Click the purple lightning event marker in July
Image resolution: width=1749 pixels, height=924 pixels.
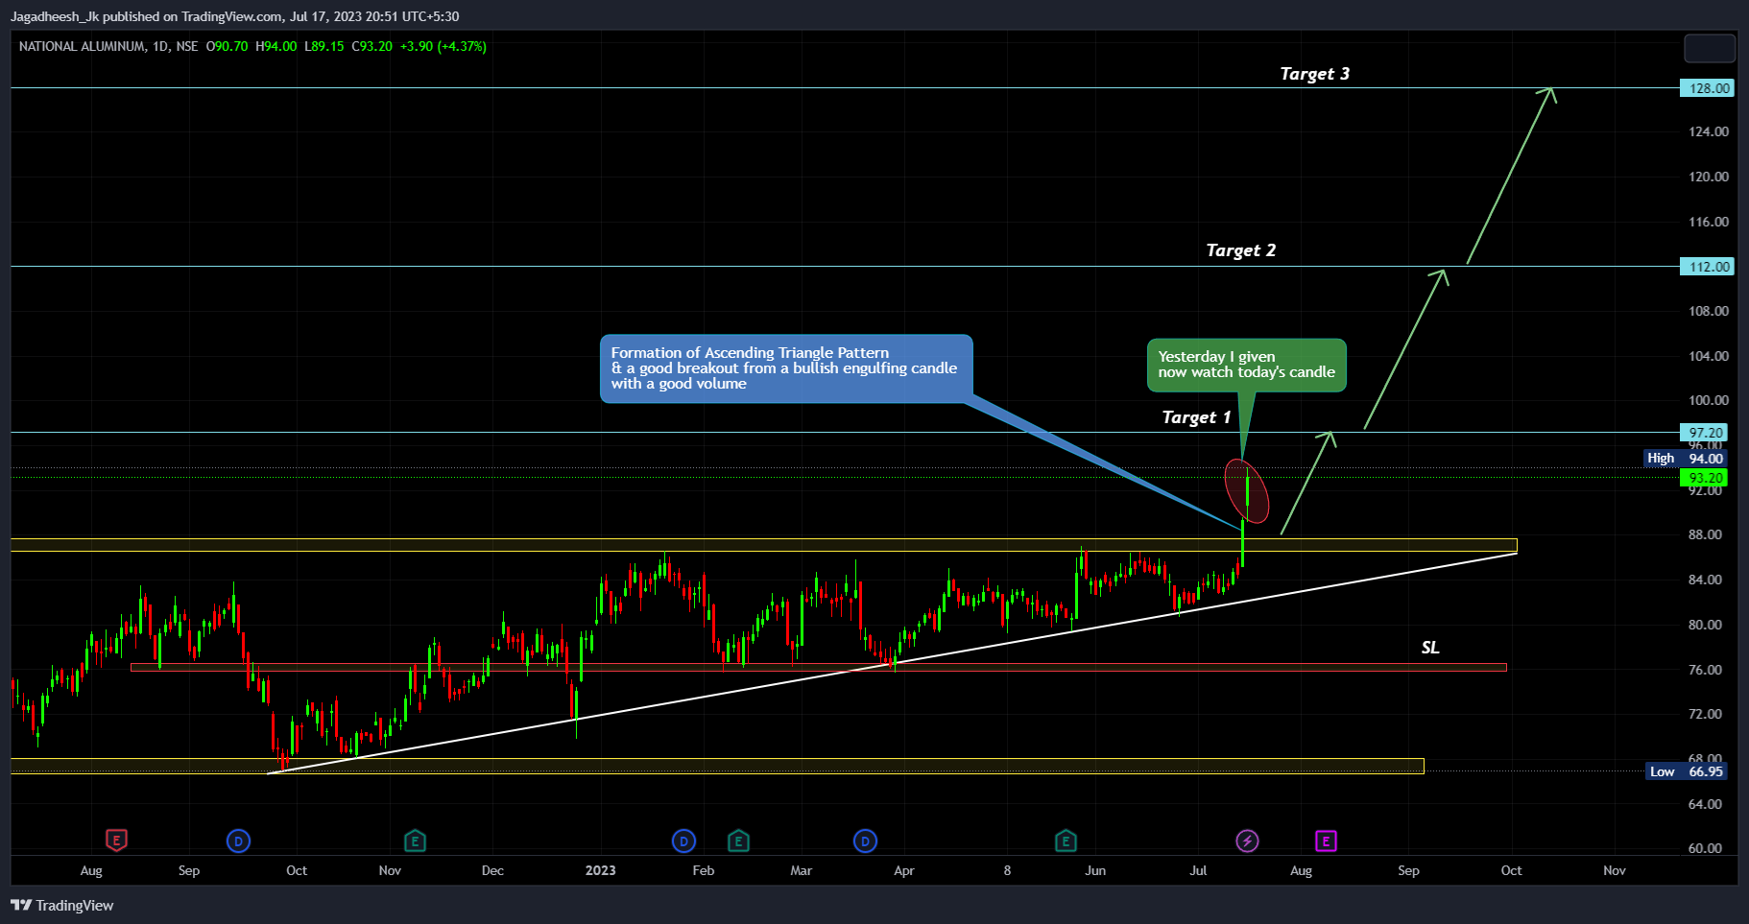click(x=1247, y=841)
